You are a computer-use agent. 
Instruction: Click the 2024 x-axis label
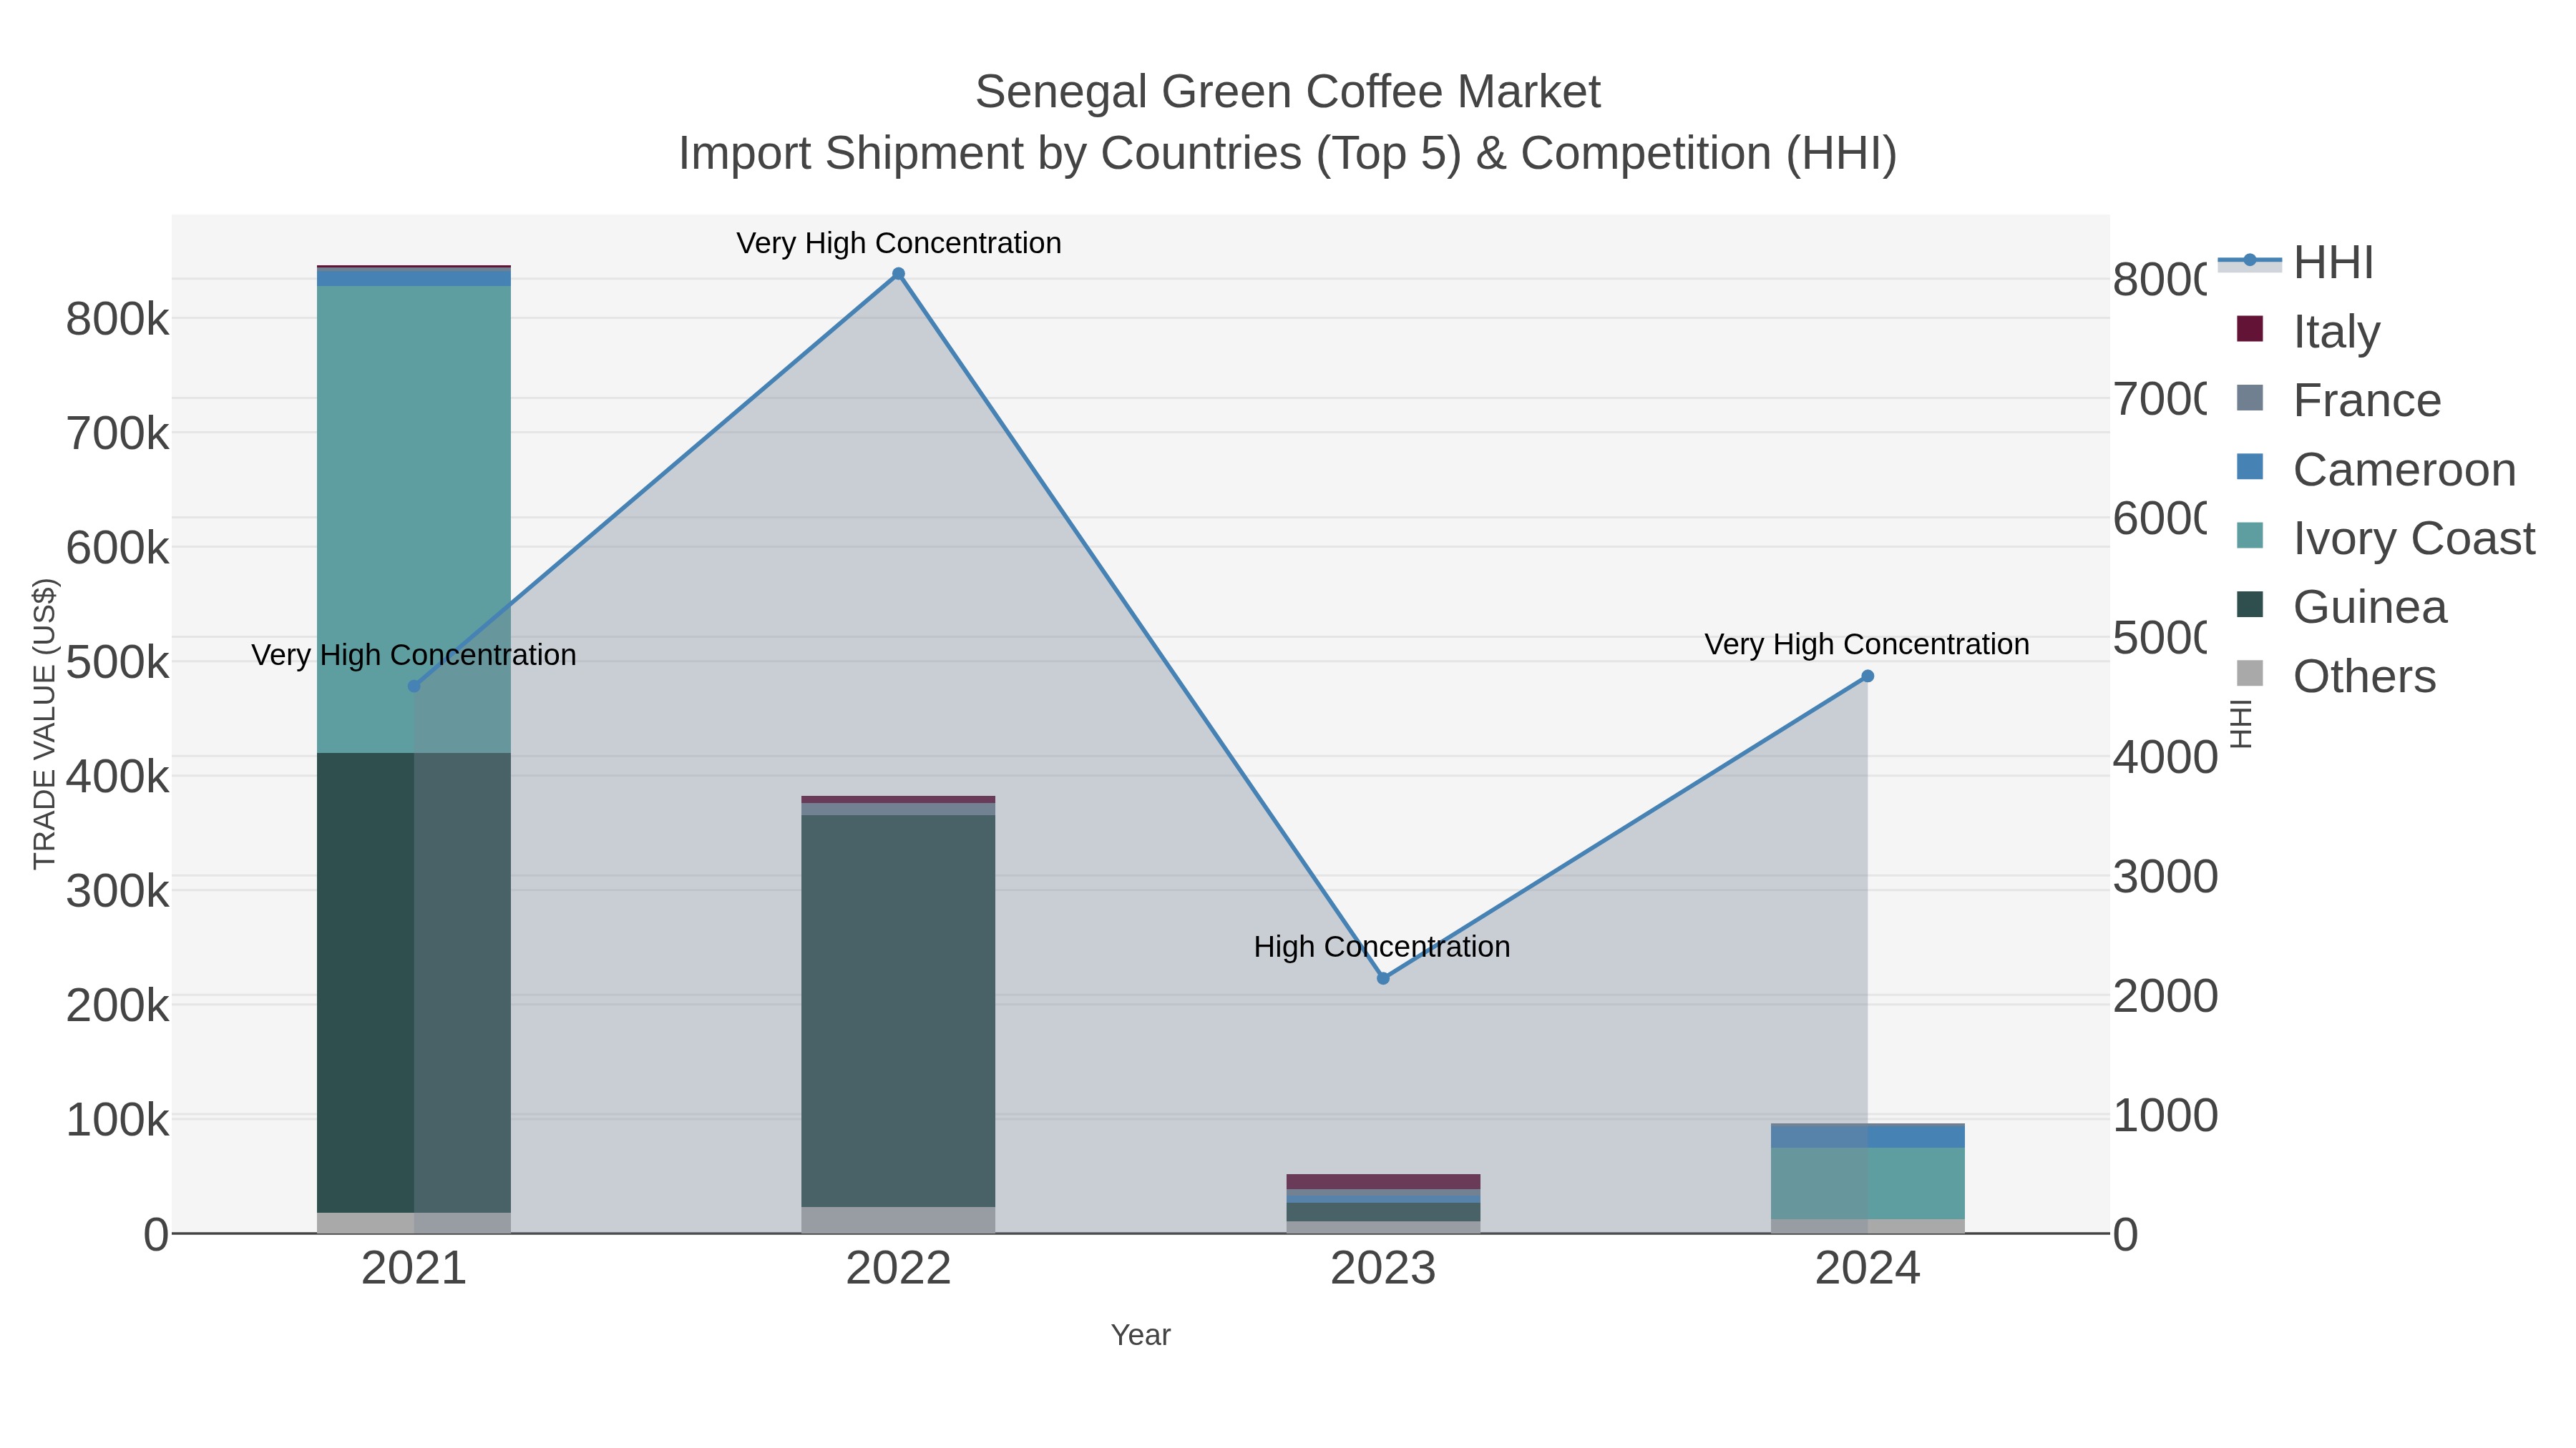1867,1269
